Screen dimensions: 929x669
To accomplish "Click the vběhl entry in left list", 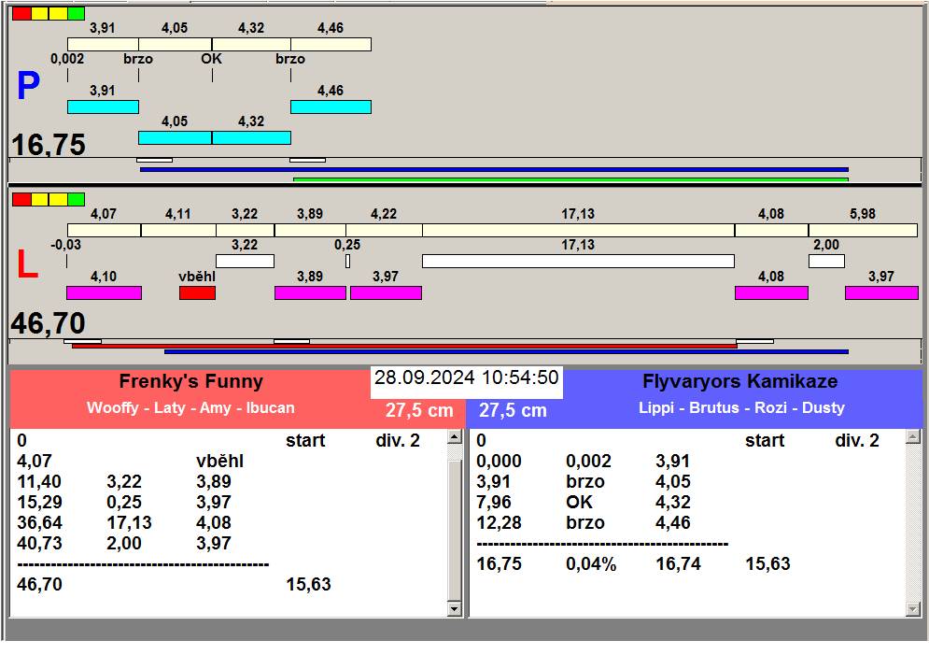I will click(x=219, y=461).
